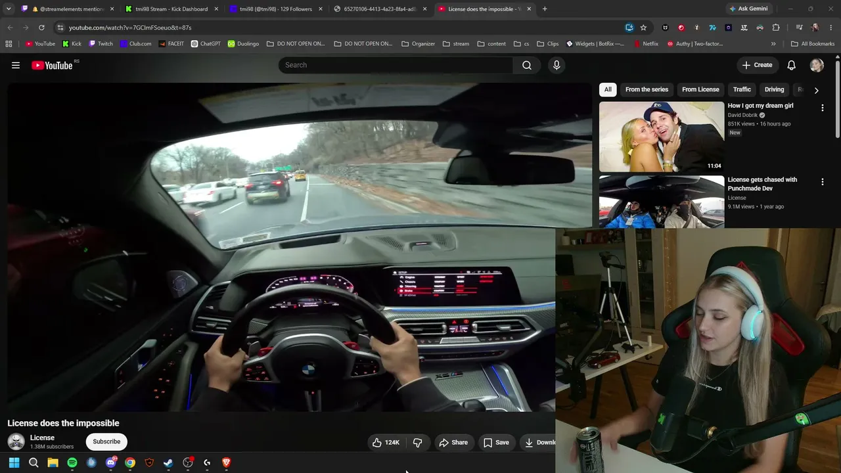Dislike the License video
The image size is (841, 473).
tap(417, 442)
